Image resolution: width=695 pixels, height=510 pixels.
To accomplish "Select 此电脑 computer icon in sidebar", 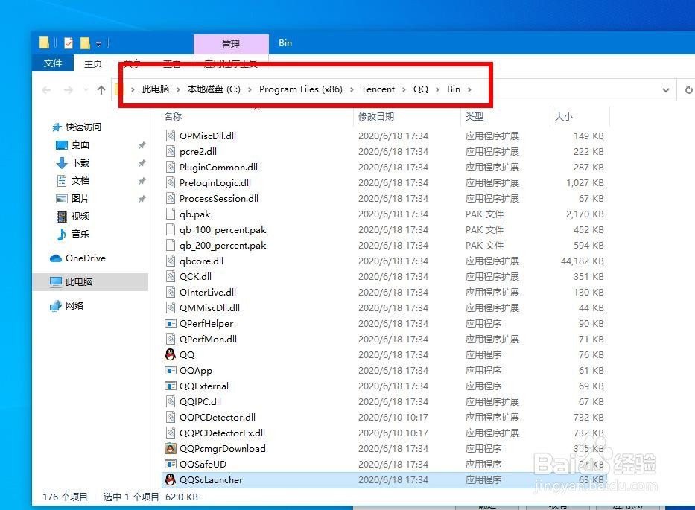I will 56,282.
